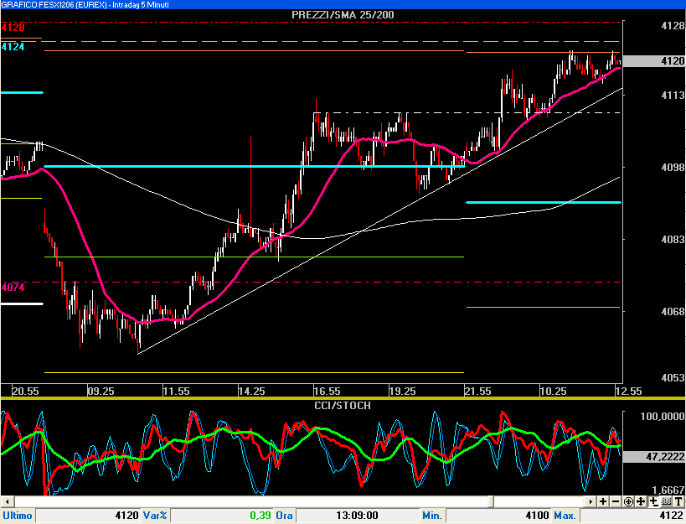Click the 4068 price axis label
Screen dimensions: 686x524
pyautogui.click(x=673, y=311)
